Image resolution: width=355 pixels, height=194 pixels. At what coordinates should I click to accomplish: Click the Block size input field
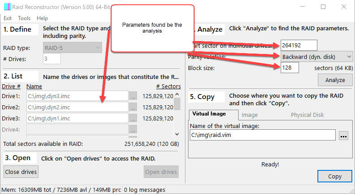click(x=290, y=68)
